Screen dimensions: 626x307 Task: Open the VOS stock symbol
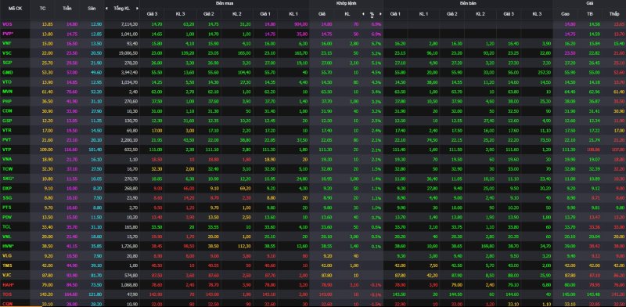pyautogui.click(x=7, y=24)
